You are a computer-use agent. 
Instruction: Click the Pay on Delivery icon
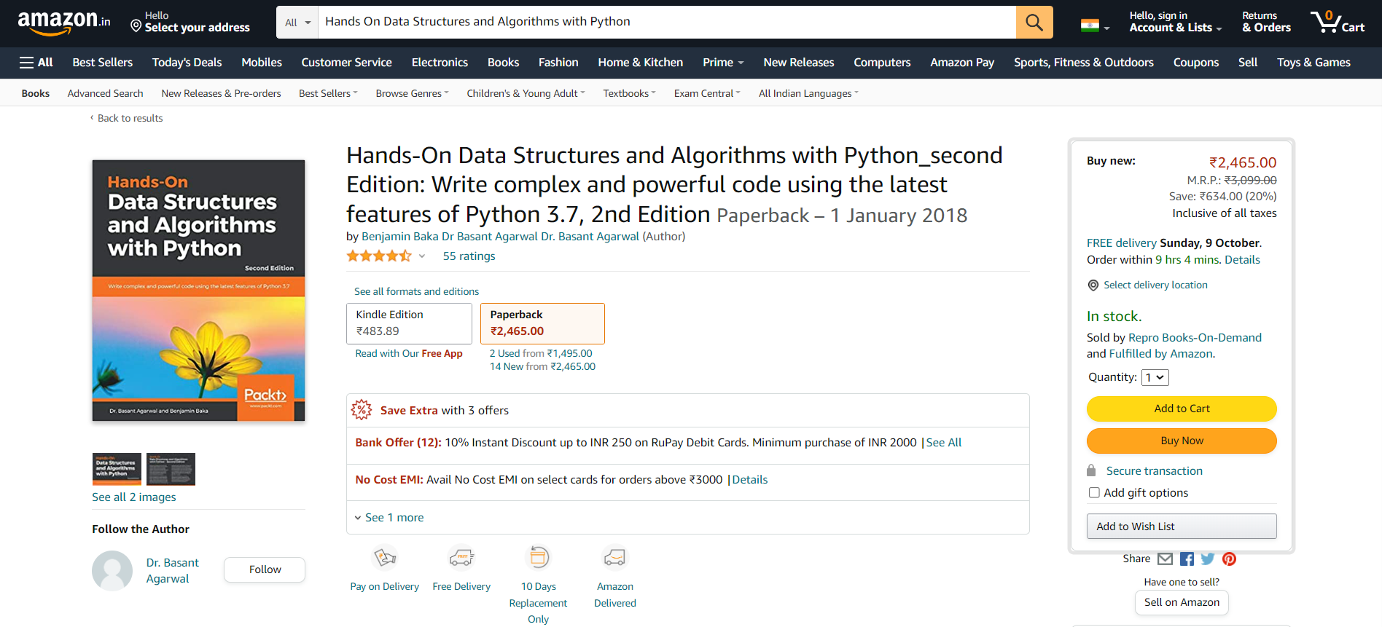[x=385, y=558]
